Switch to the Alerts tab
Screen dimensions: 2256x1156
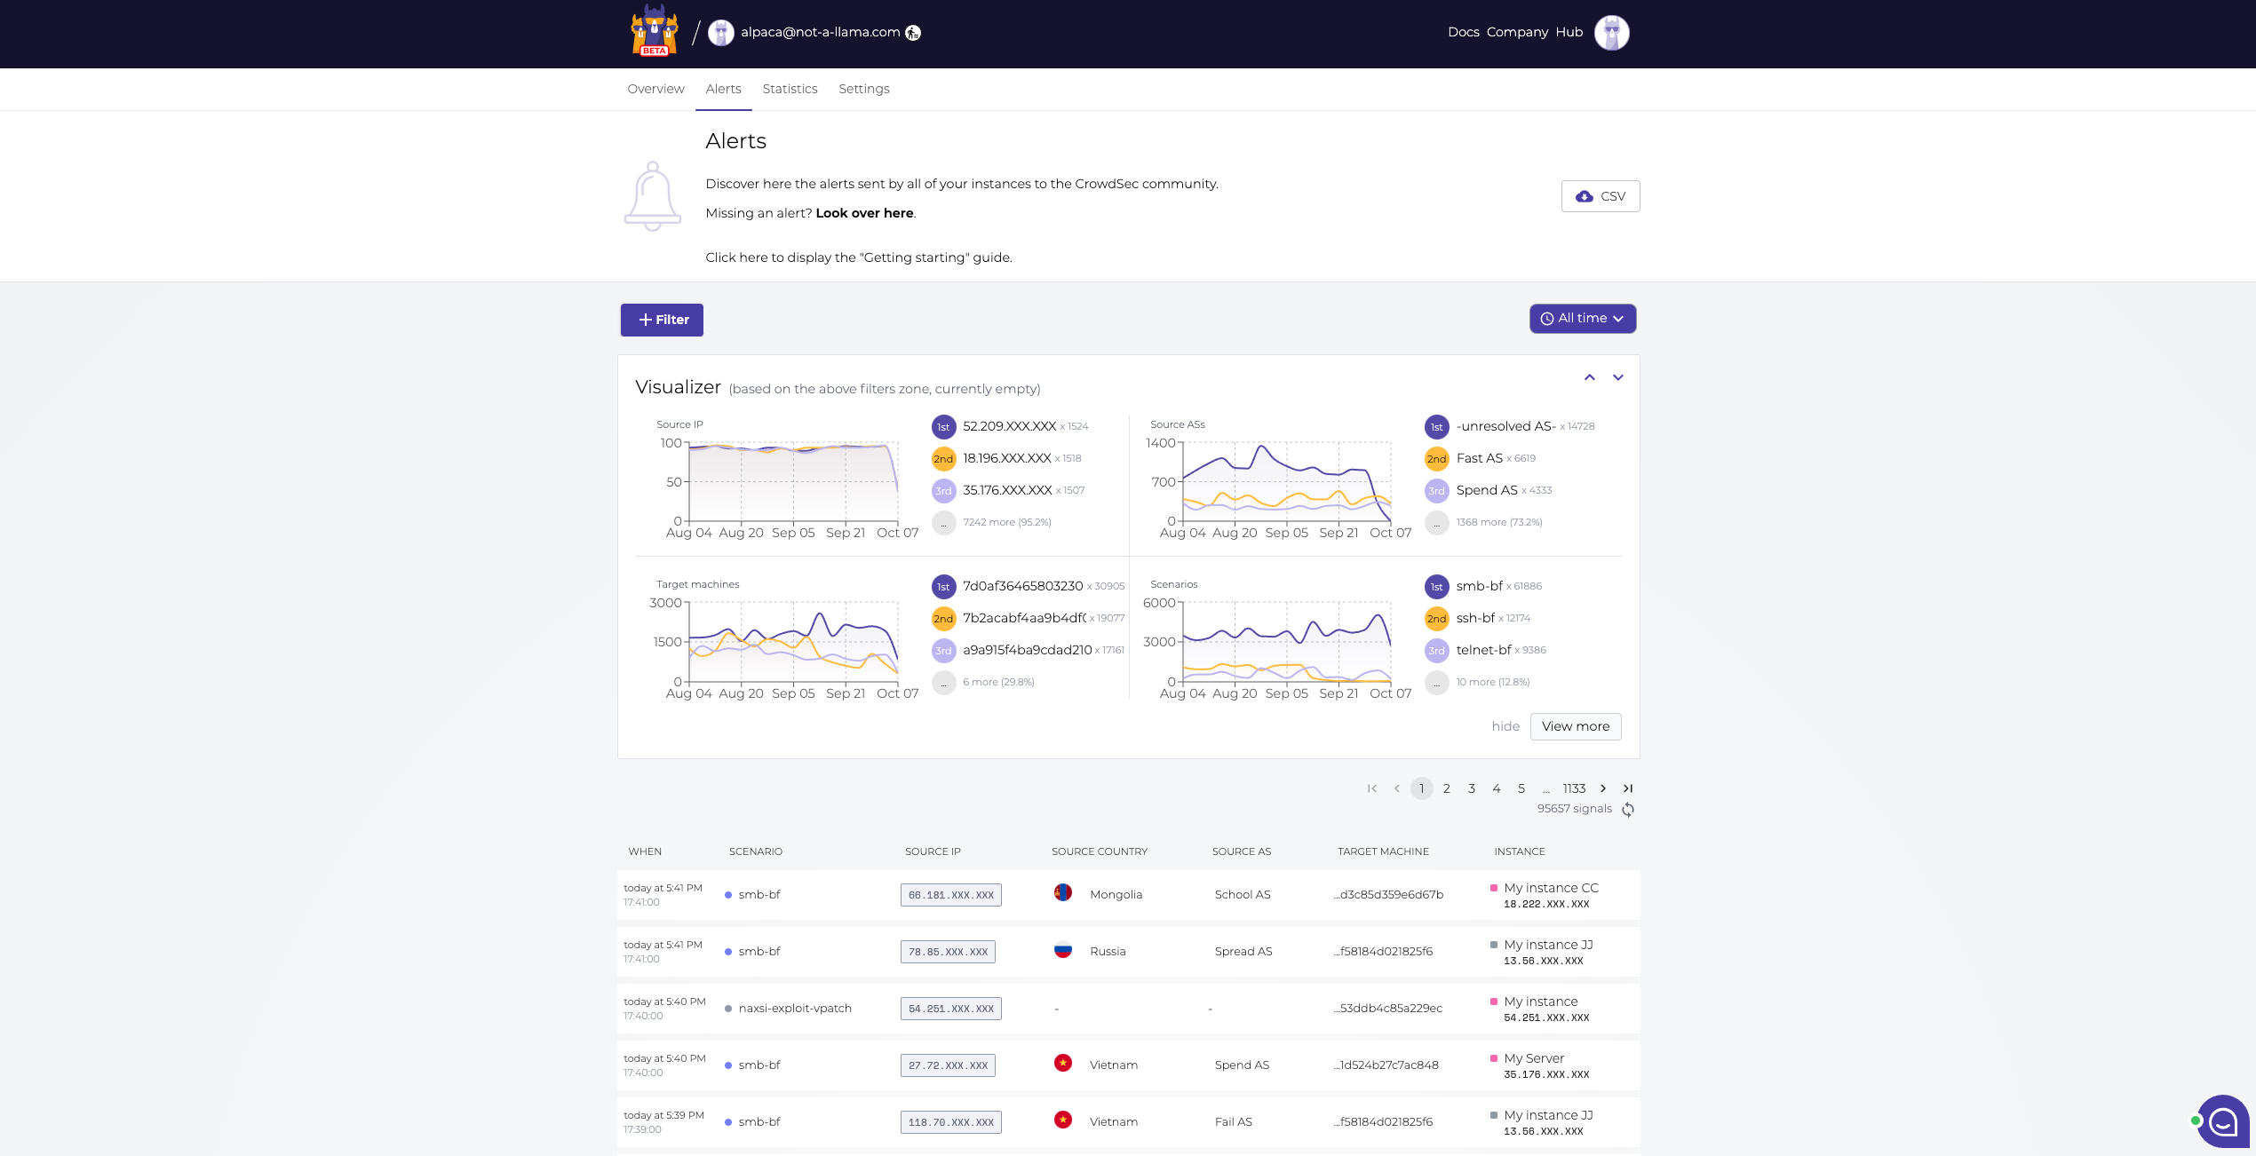coord(723,89)
